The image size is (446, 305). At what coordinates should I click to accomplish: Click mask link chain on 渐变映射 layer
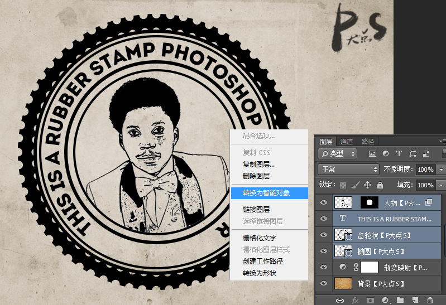coord(356,267)
